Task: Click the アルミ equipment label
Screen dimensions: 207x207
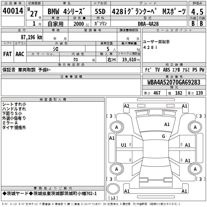Action: pyautogui.click(x=186, y=70)
